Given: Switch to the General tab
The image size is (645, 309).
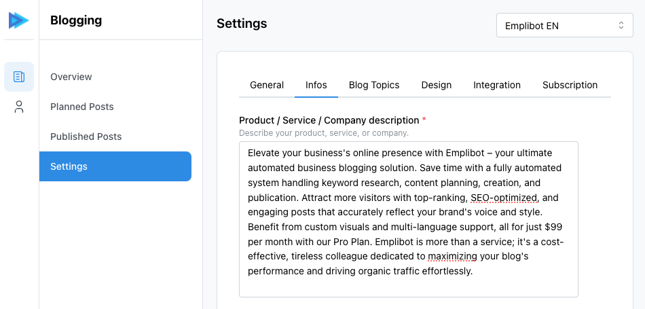Looking at the screenshot, I should click(x=267, y=85).
